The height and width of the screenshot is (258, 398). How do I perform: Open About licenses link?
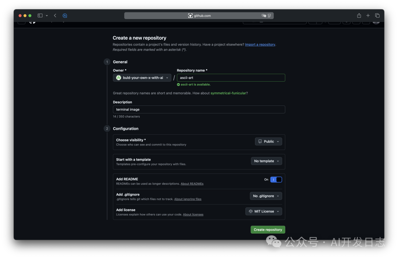point(193,215)
